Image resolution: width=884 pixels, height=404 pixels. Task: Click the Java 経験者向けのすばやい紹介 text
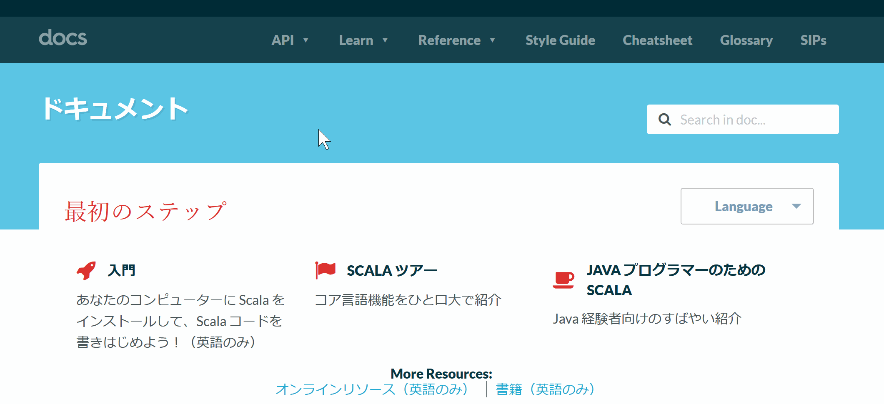point(647,319)
